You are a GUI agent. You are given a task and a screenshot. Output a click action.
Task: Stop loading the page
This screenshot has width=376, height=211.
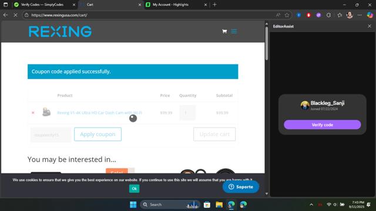click(x=15, y=15)
